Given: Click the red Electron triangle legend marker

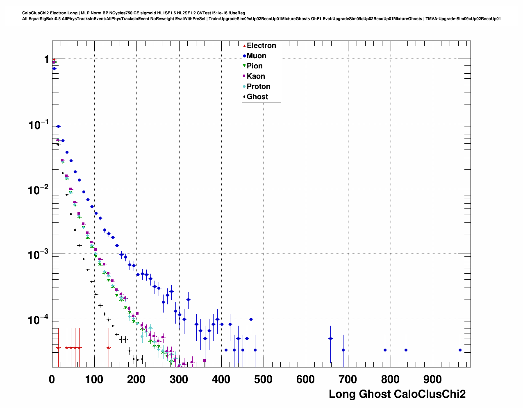Looking at the screenshot, I should tap(244, 45).
